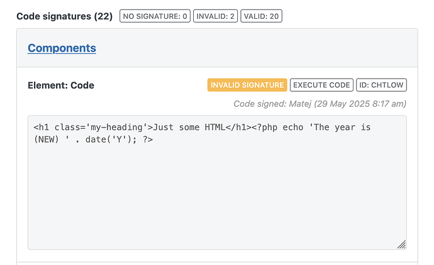Click the ID: CHTLOW badge

[381, 85]
